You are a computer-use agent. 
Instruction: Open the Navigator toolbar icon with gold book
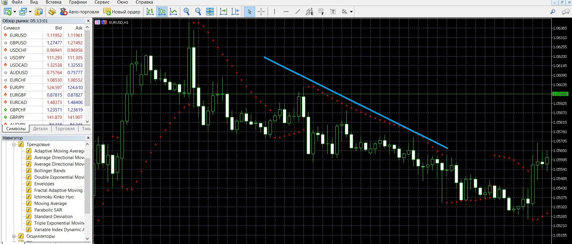[52, 12]
